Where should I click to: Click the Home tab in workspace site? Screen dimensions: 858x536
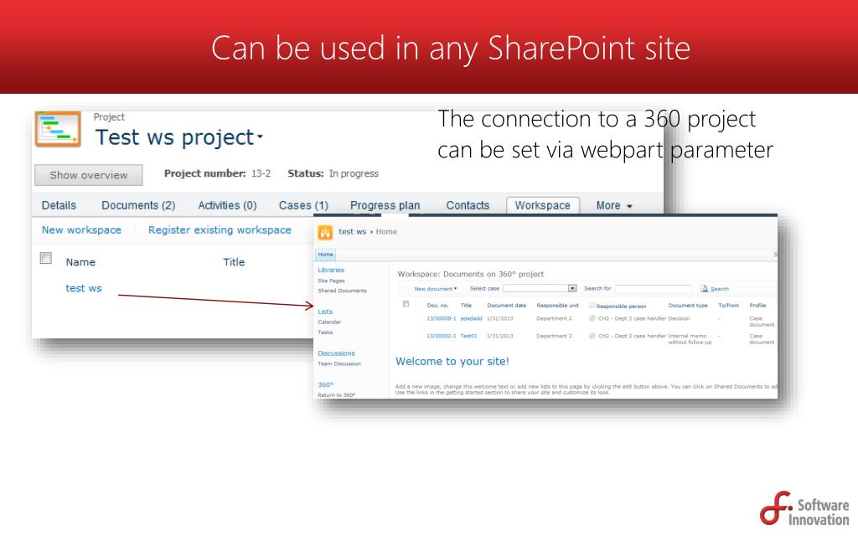326,255
